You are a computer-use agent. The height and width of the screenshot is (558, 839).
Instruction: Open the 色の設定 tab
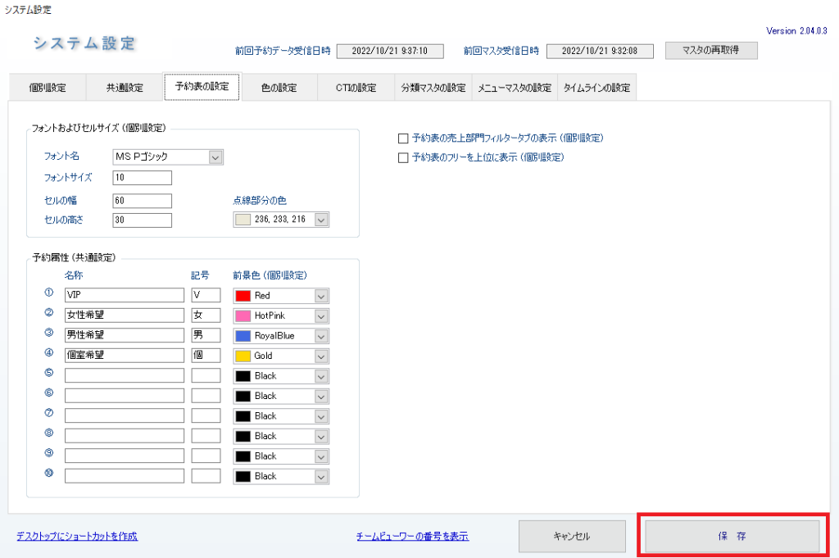279,88
